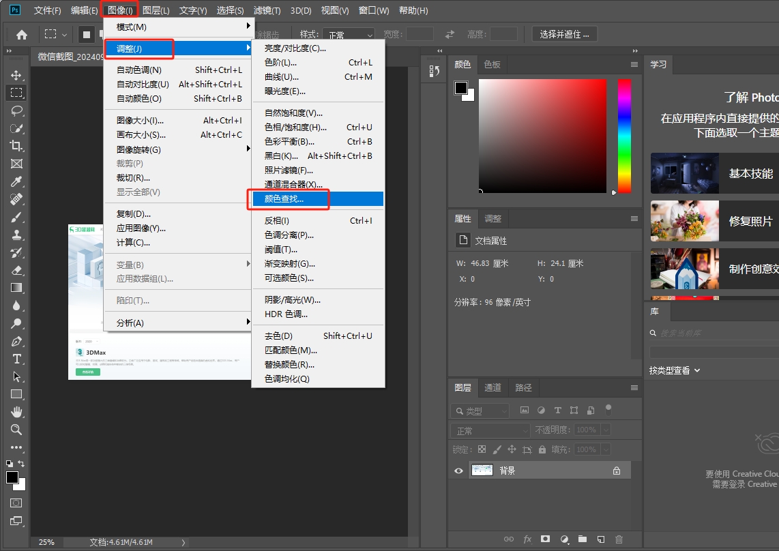779x551 pixels.
Task: Click the delete layer trash icon
Action: (x=619, y=539)
